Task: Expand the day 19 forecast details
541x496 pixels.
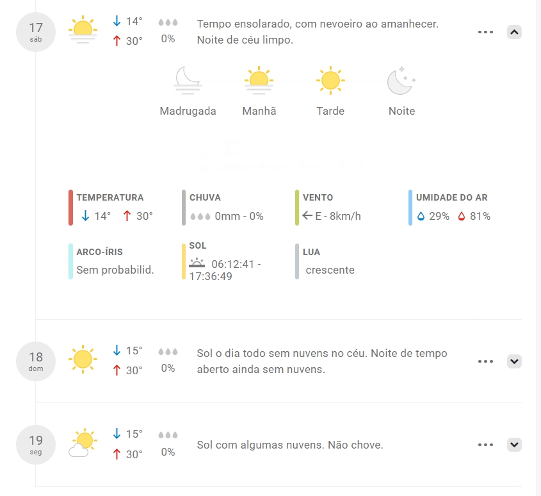Action: (515, 445)
